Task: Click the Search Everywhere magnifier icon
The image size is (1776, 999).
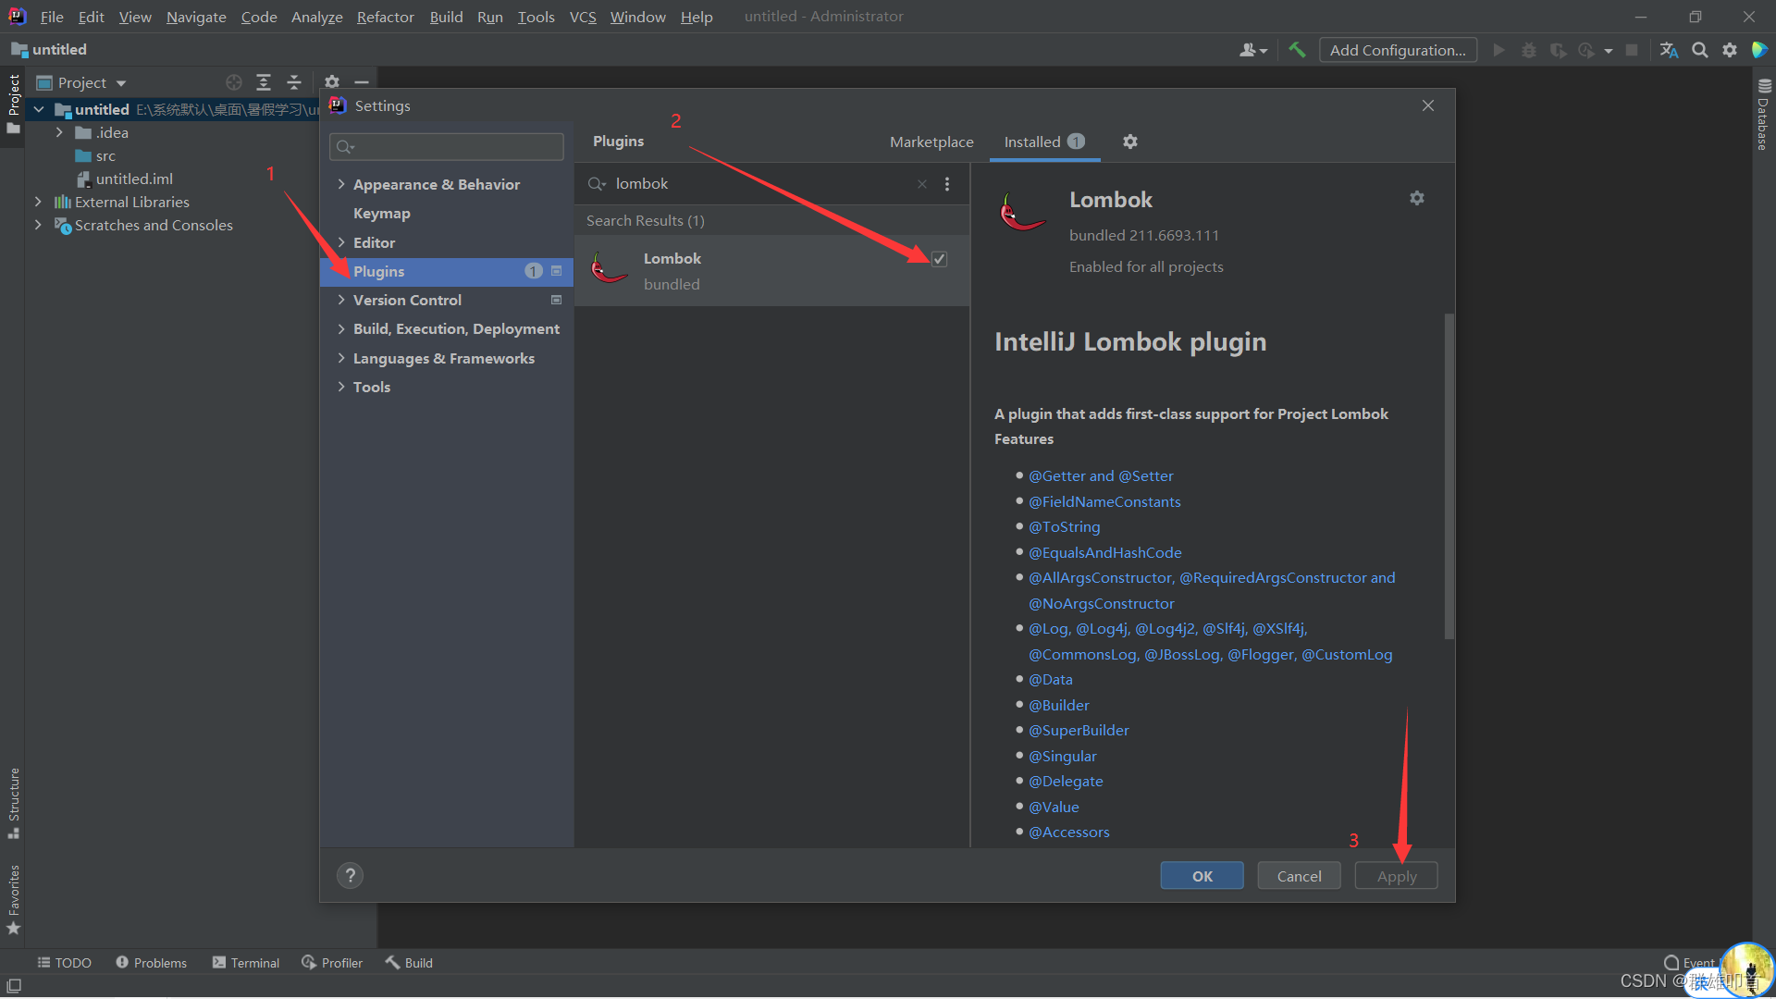Action: pos(1699,50)
